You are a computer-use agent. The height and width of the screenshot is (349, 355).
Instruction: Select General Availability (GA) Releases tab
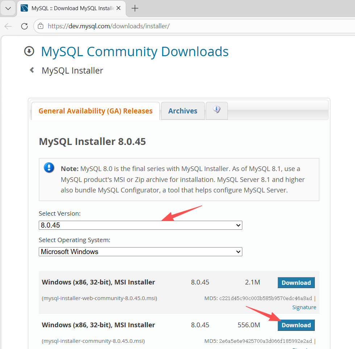96,111
